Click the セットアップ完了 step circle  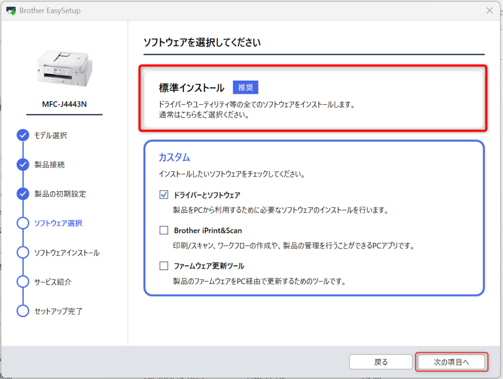[23, 311]
